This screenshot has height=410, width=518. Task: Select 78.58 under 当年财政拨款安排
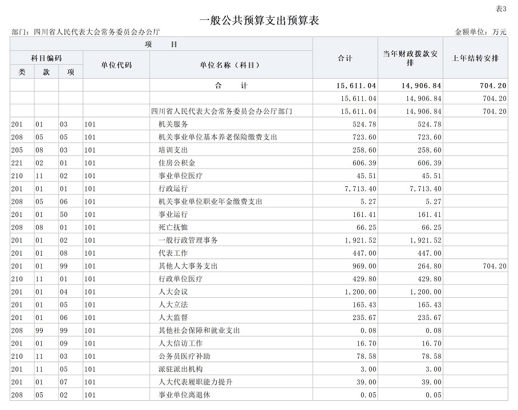(x=431, y=356)
